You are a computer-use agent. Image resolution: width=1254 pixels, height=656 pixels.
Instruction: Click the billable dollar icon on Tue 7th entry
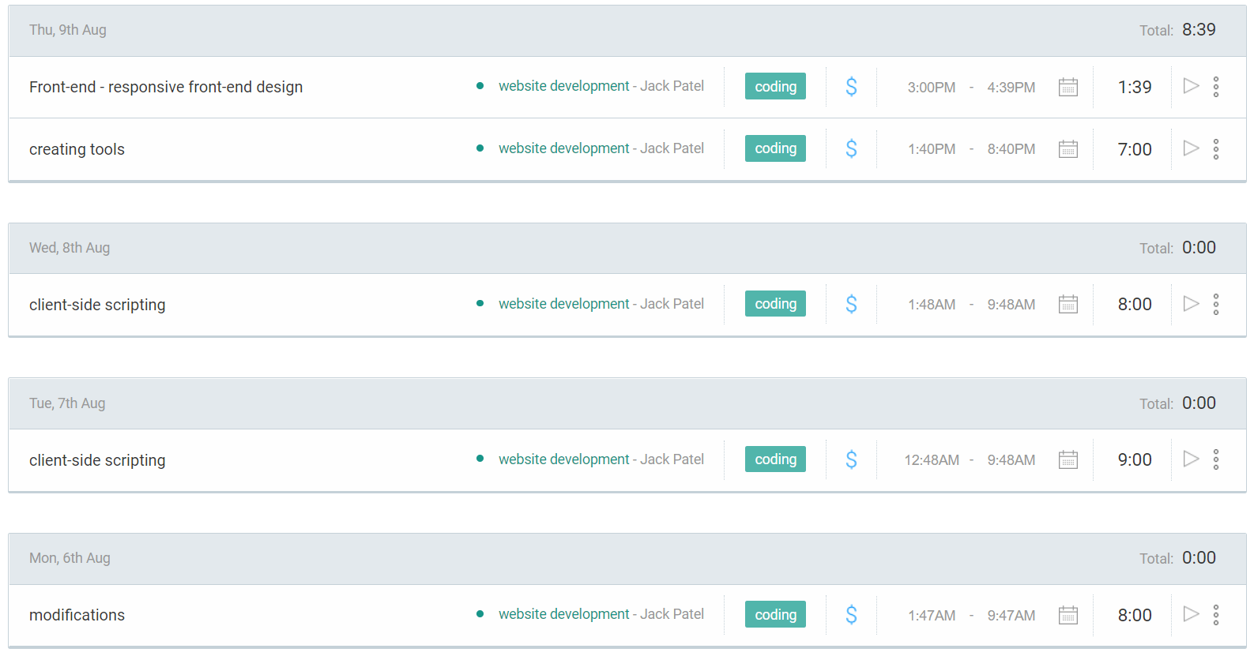point(851,459)
